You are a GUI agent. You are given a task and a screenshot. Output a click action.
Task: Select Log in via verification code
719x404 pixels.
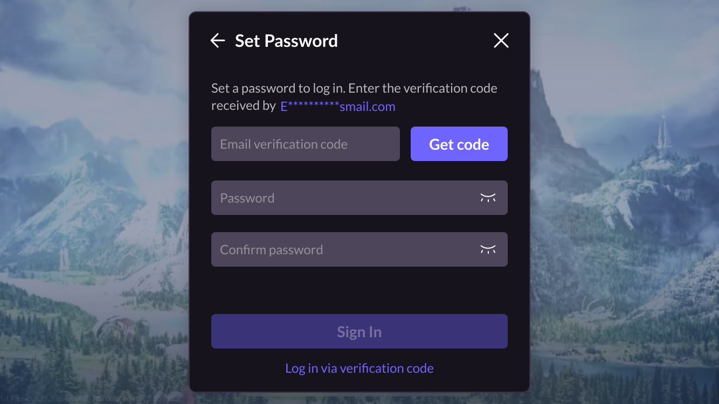coord(359,368)
